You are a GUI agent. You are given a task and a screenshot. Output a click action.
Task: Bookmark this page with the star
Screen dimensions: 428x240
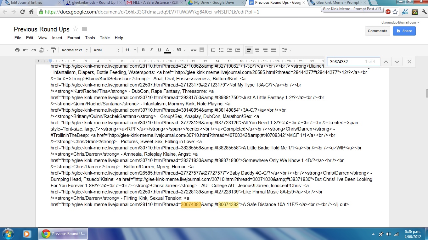(x=395, y=12)
